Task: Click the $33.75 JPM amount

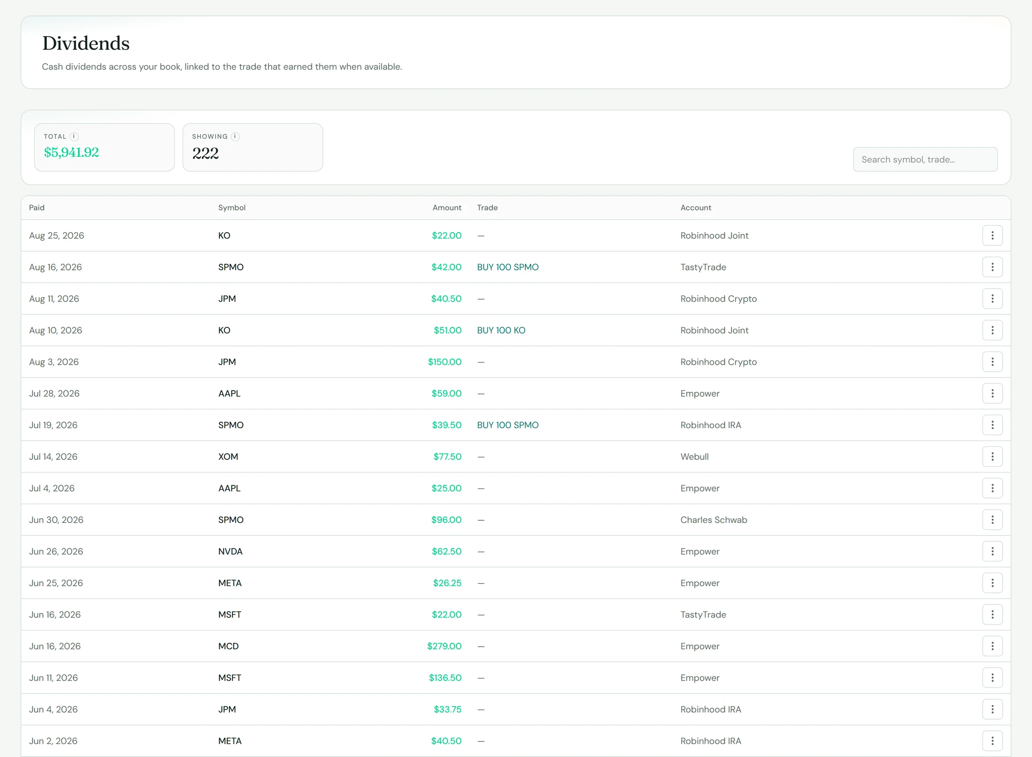Action: (x=447, y=709)
